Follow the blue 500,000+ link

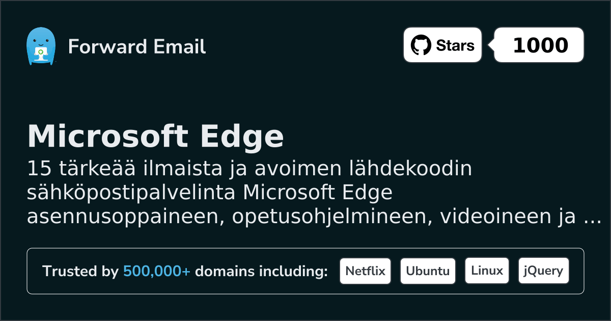[x=157, y=272]
